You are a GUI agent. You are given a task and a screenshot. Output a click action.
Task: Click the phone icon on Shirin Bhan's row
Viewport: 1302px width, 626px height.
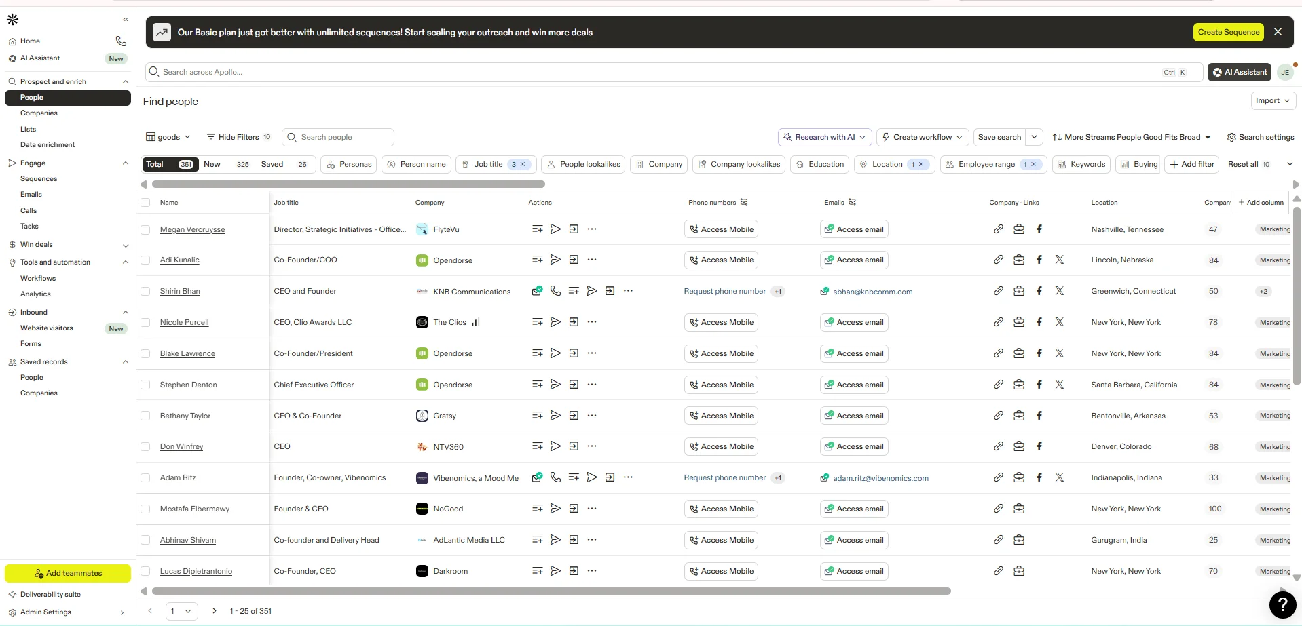(x=555, y=291)
